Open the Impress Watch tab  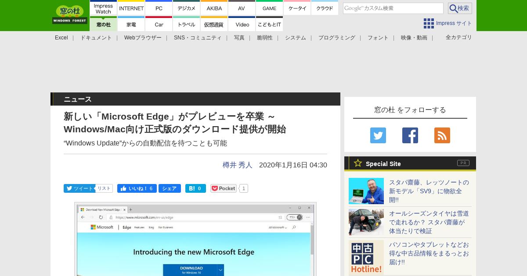pyautogui.click(x=103, y=8)
